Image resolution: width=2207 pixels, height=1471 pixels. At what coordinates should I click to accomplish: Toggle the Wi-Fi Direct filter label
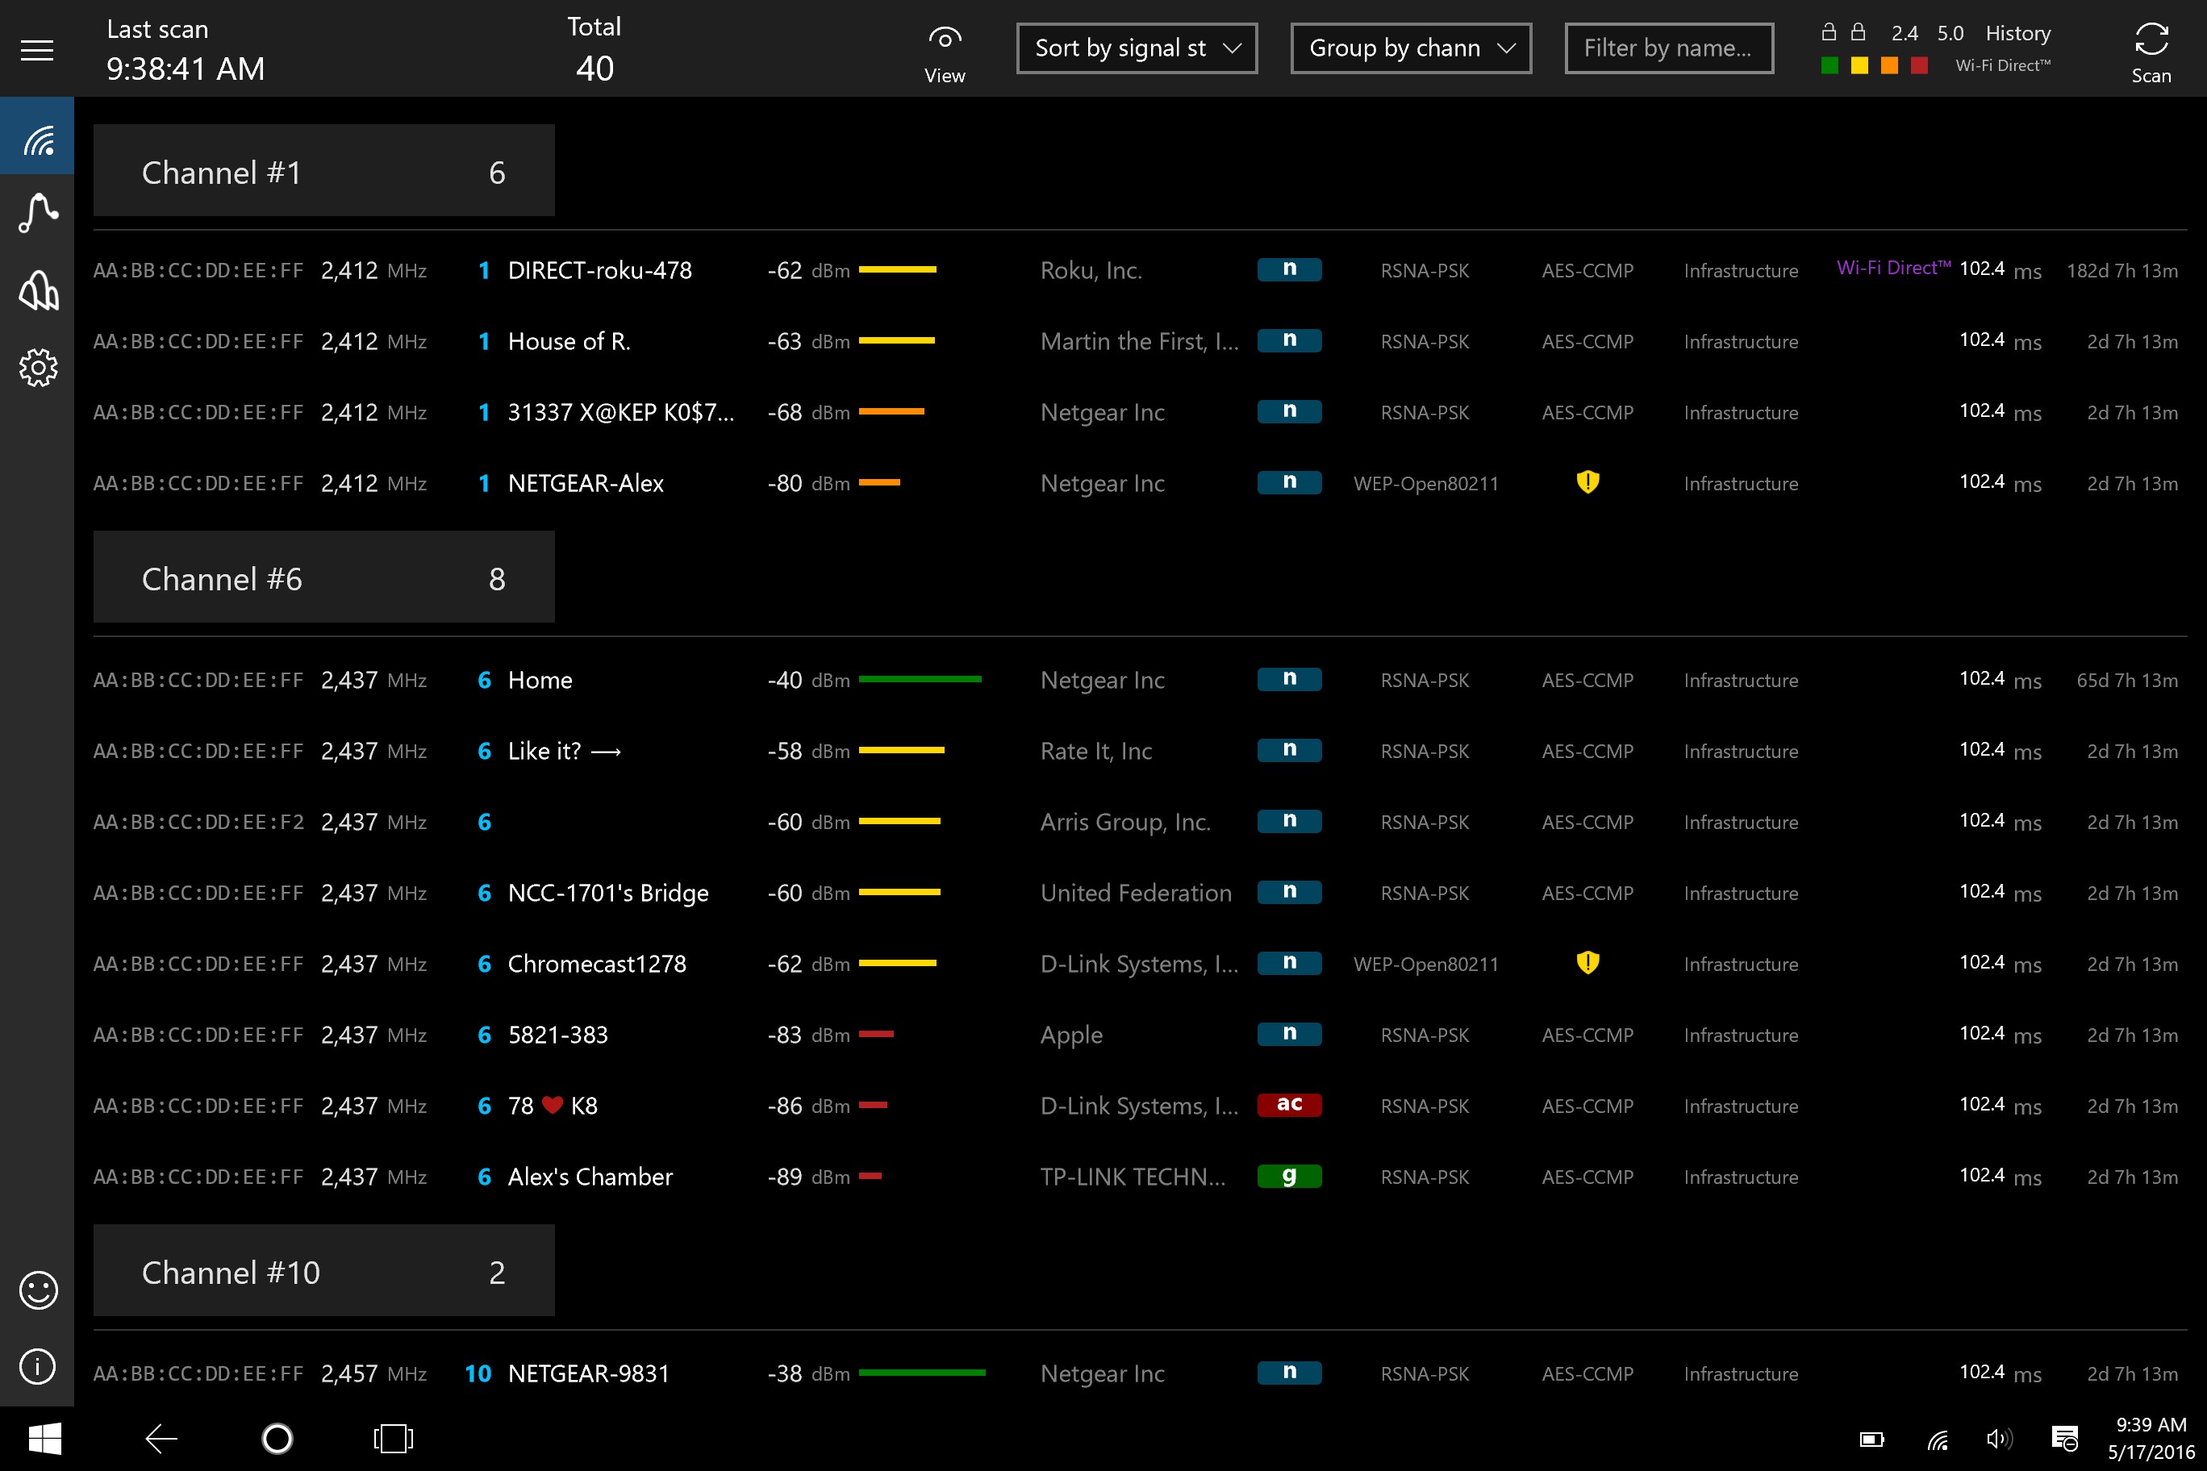[x=2002, y=65]
